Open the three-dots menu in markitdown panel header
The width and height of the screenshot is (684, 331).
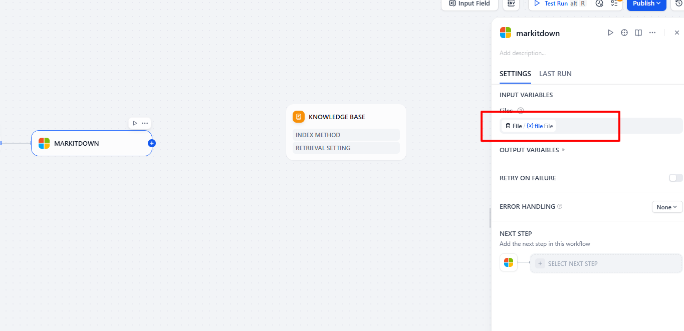click(652, 33)
